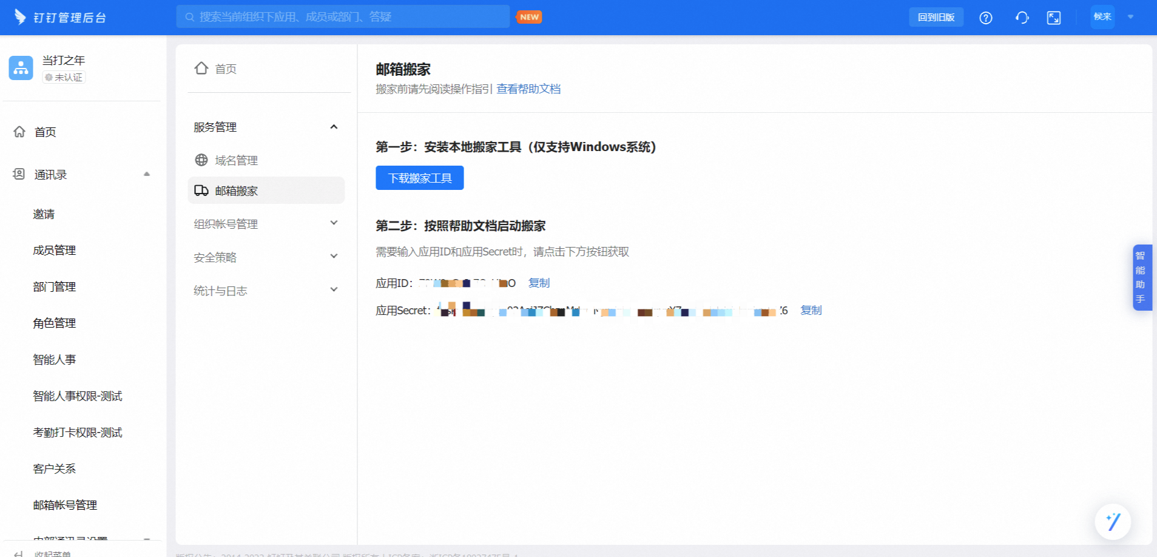1157x557 pixels.
Task: Click the 钉钉管理后台 title text
Action: pos(70,18)
